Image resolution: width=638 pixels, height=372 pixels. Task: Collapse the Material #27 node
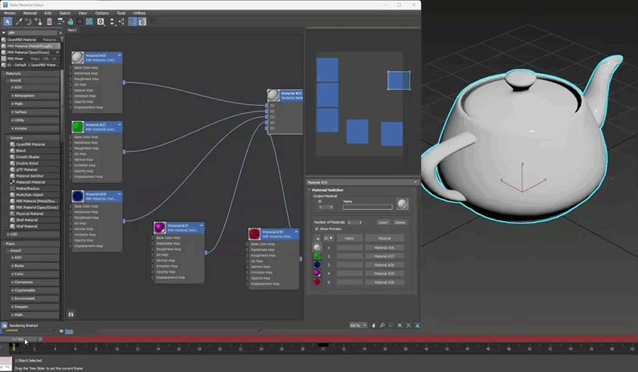(119, 124)
